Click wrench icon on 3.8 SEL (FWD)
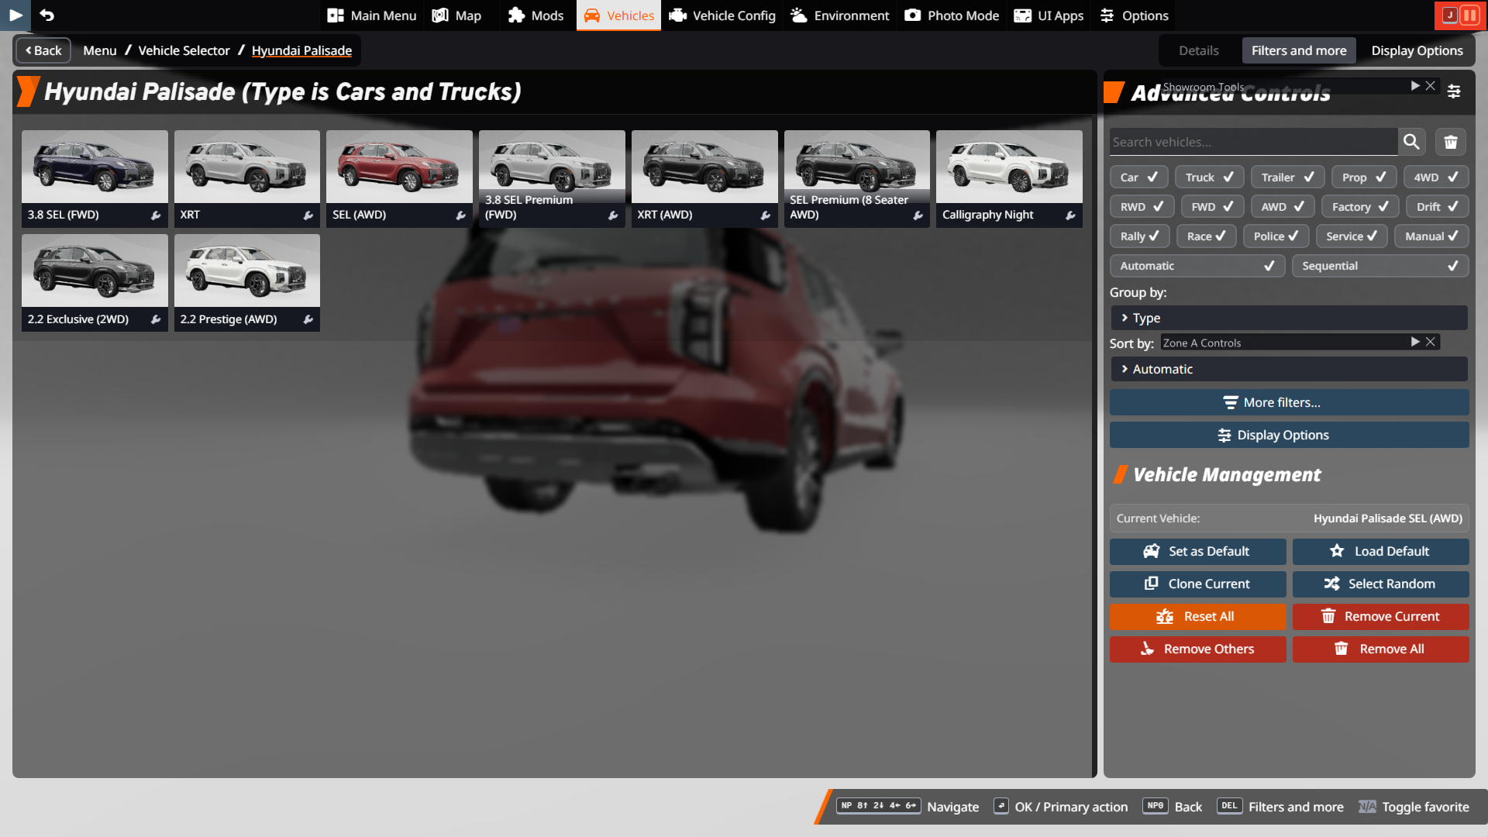 click(x=156, y=215)
